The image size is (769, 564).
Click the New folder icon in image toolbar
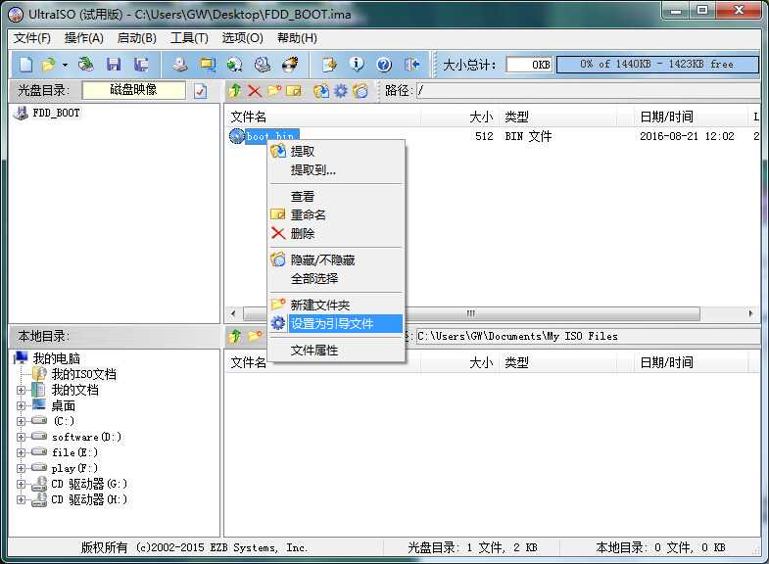[x=274, y=91]
